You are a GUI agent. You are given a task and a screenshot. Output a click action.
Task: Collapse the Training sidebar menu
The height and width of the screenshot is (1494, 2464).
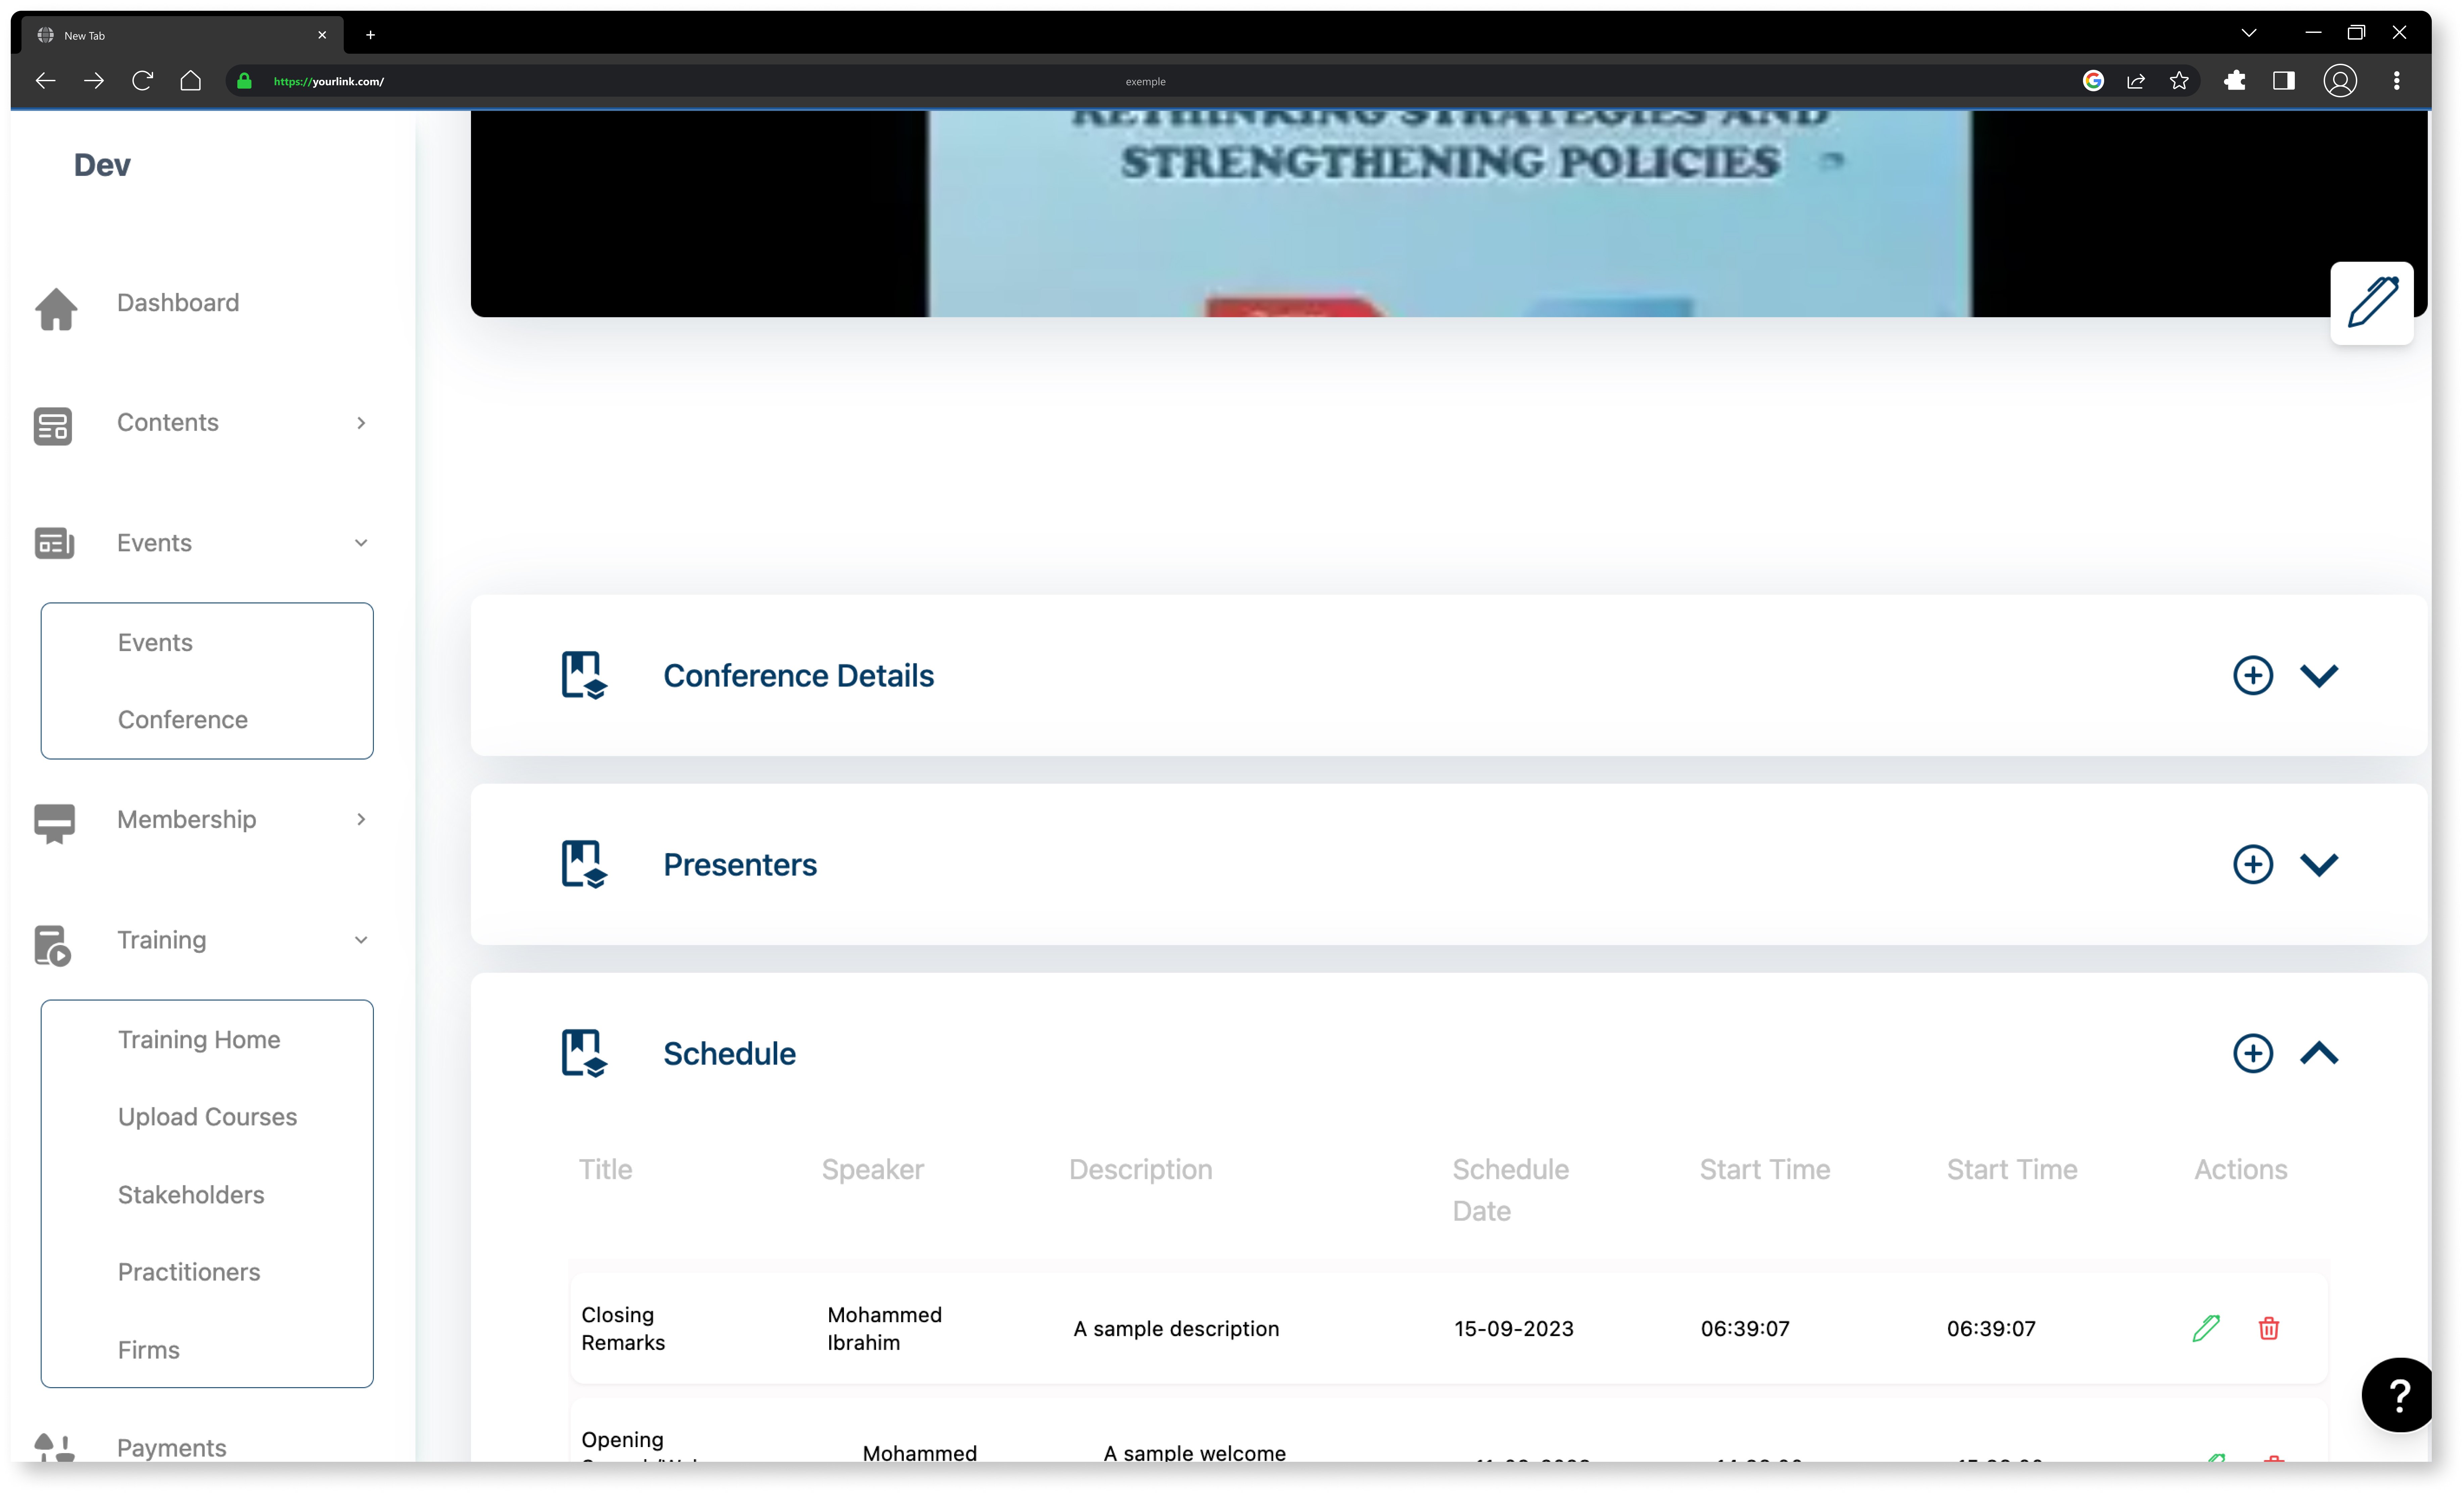coord(361,940)
